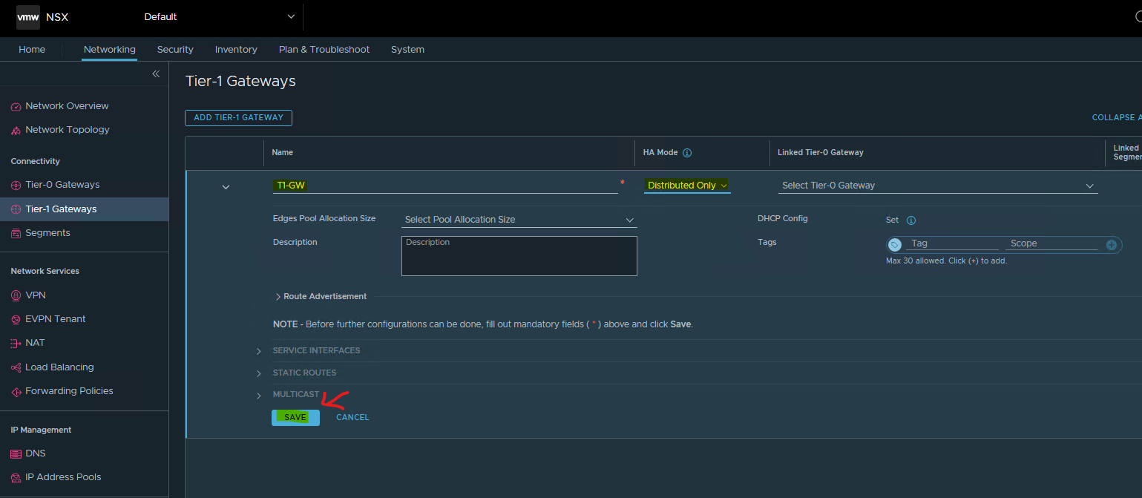The width and height of the screenshot is (1142, 498).
Task: Open the Inventory tab
Action: [x=236, y=50]
